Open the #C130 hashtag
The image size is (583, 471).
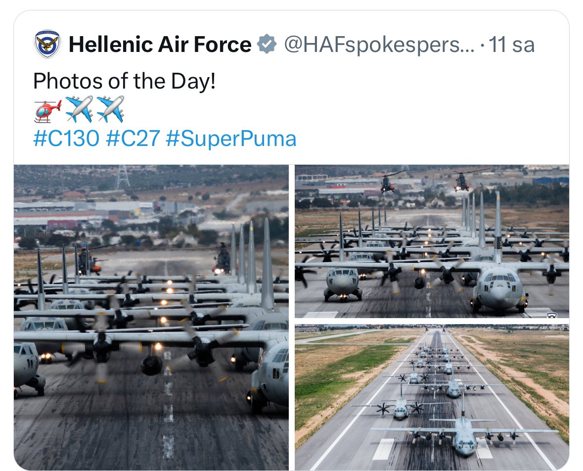click(x=66, y=139)
